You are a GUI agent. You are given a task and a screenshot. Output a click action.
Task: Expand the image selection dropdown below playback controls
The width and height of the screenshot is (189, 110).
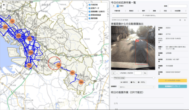137,87
